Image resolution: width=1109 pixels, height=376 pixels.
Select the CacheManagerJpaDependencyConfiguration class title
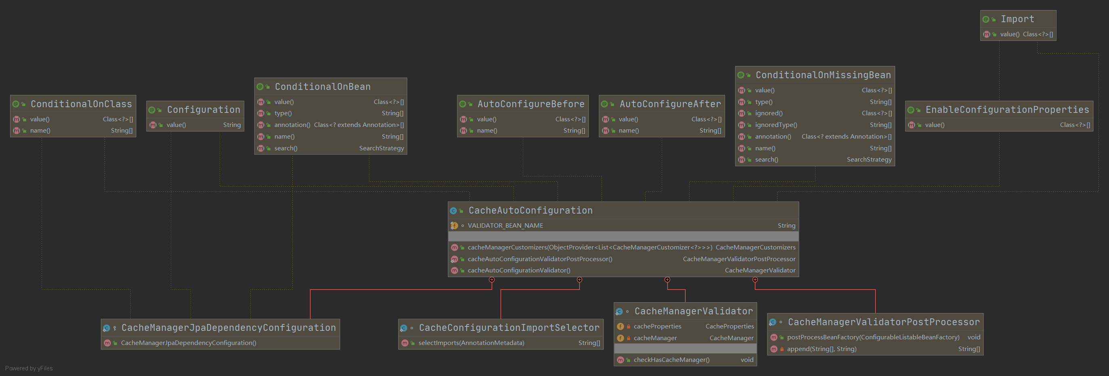click(x=229, y=328)
